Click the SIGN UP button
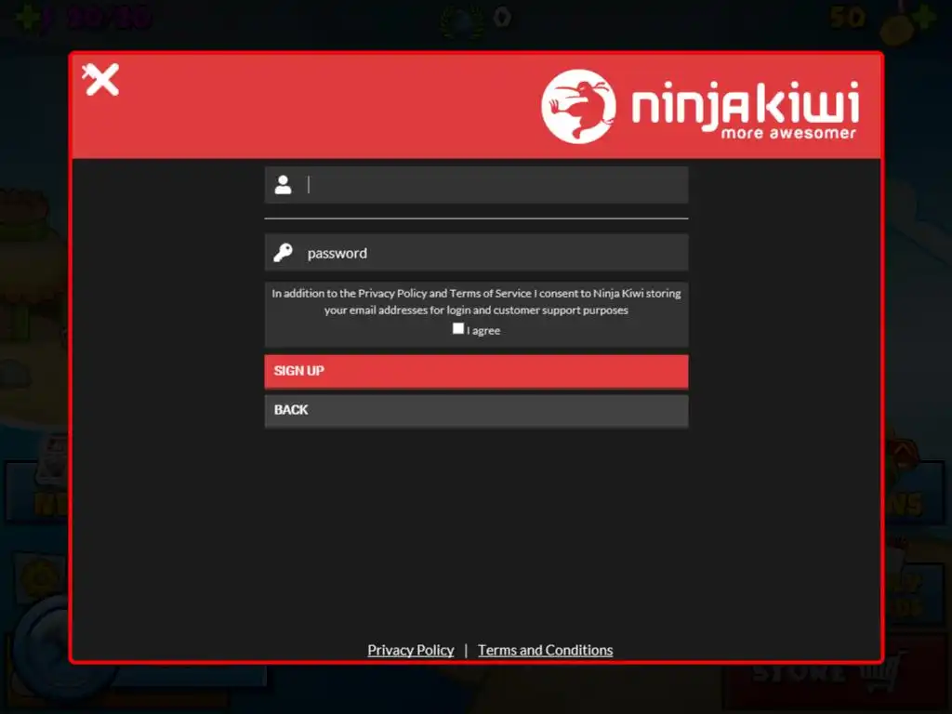 click(x=477, y=371)
